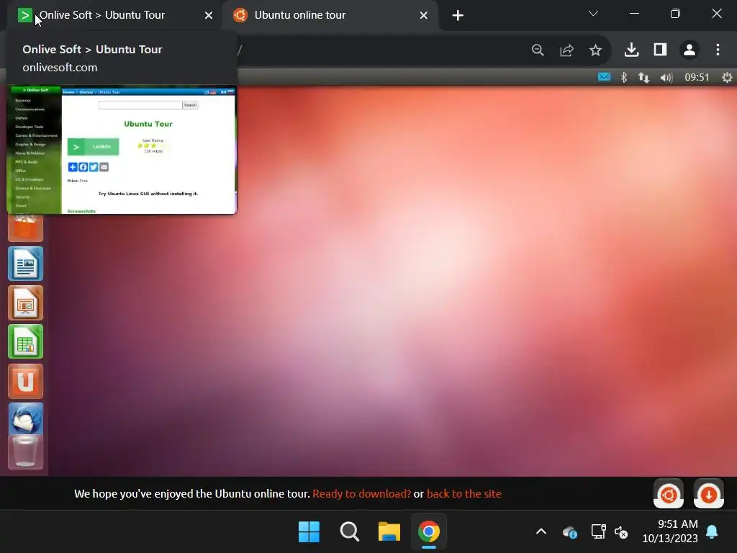Screen dimensions: 737x553
Task: Open Windows clock showing 9:51 AM
Action: pyautogui.click(x=670, y=531)
